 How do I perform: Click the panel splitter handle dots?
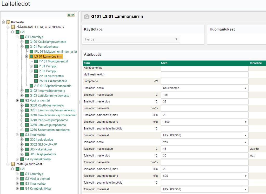(x=79, y=102)
